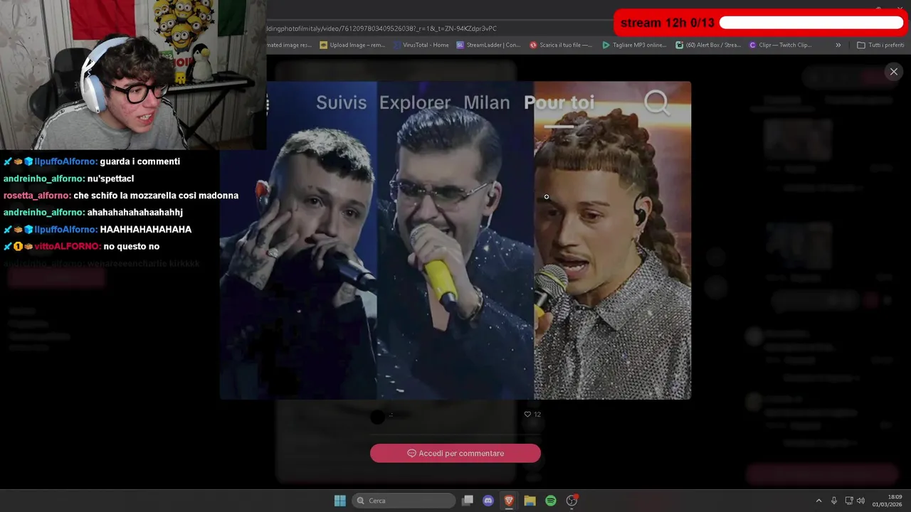Open Brave browser from the taskbar

pyautogui.click(x=509, y=501)
